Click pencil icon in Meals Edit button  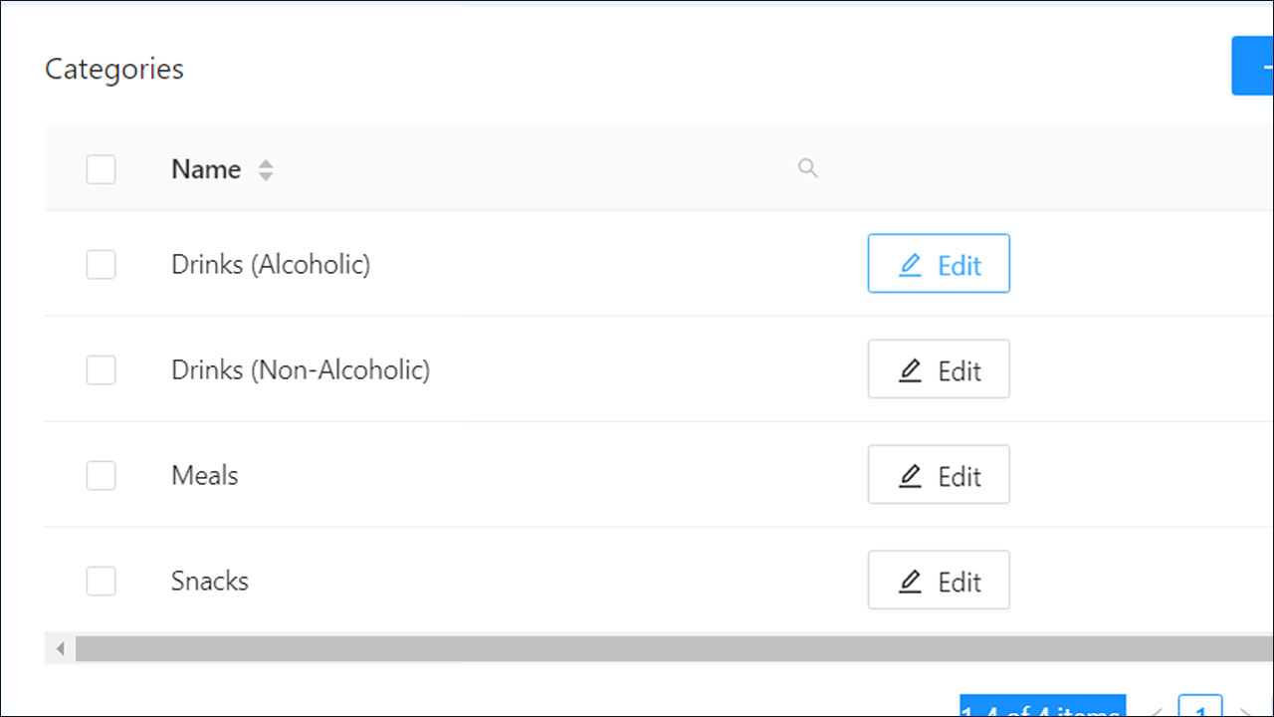point(911,476)
